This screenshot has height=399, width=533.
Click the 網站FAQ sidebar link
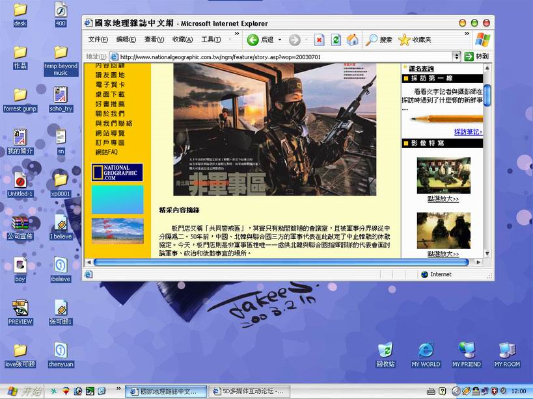106,152
